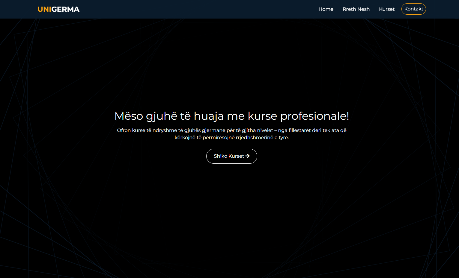
Task: Click the white GERMA part of the logo
Action: click(x=65, y=9)
